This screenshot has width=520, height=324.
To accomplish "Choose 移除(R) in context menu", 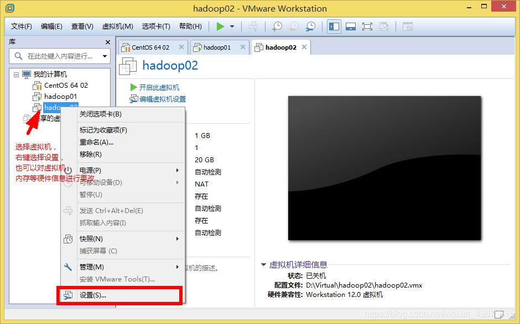I will [123, 154].
